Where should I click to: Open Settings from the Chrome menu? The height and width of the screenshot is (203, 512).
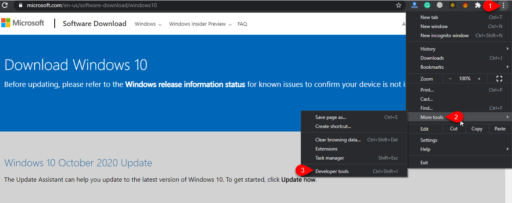[x=459, y=140]
